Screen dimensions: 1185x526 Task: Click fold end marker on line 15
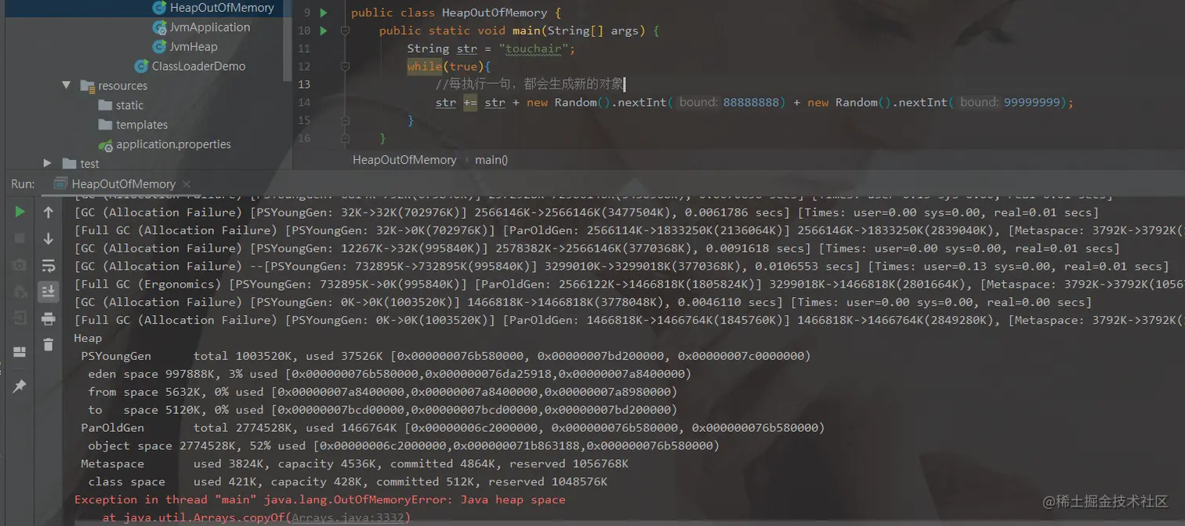[345, 121]
